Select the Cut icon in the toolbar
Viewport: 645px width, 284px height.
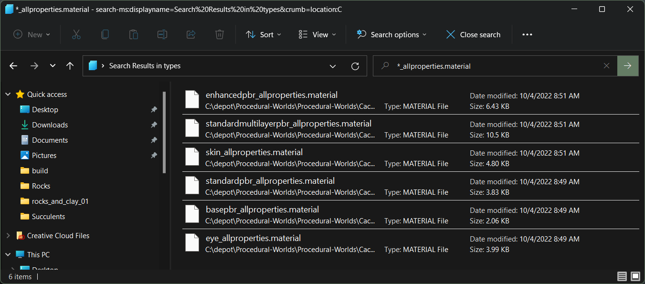click(x=76, y=34)
